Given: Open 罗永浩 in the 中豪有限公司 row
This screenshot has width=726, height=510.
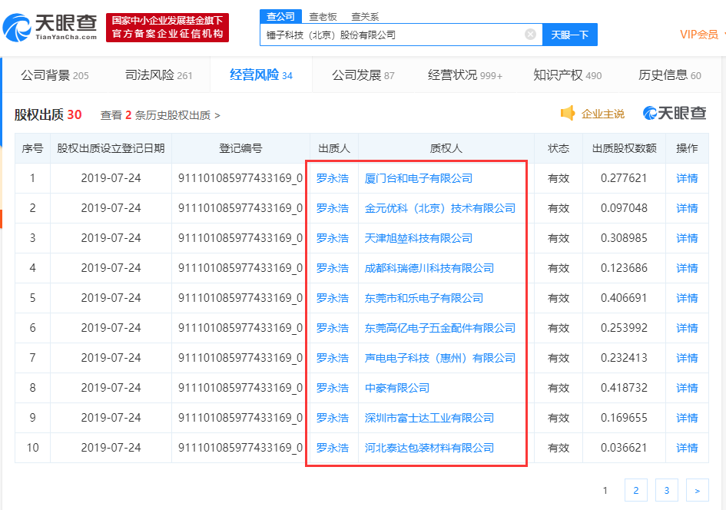Looking at the screenshot, I should (333, 388).
